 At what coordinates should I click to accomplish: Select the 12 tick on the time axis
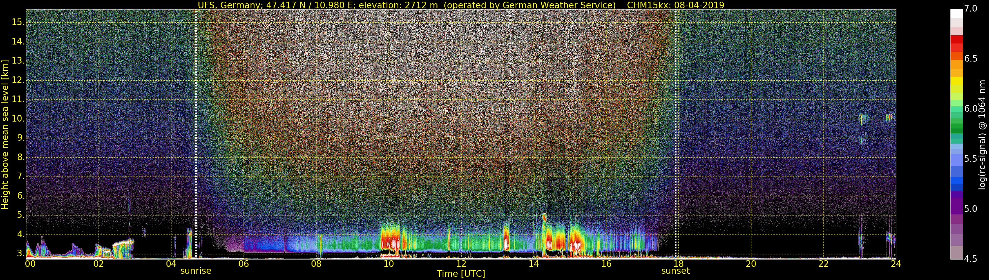coord(461,264)
